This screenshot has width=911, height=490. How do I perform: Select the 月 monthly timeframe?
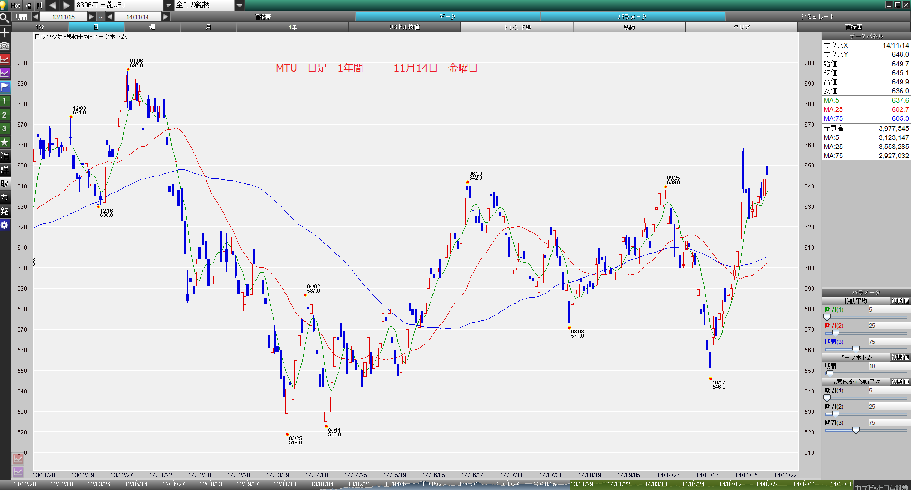[208, 27]
